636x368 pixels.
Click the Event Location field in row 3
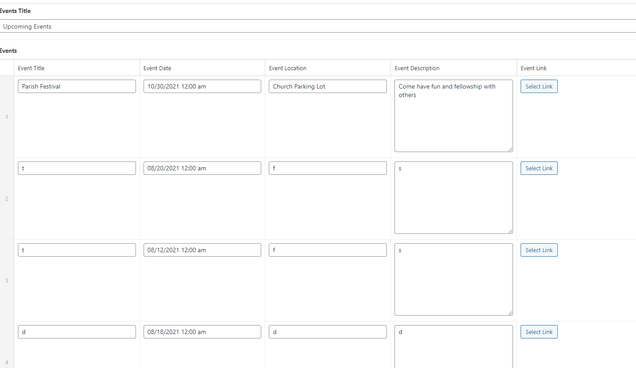click(327, 250)
